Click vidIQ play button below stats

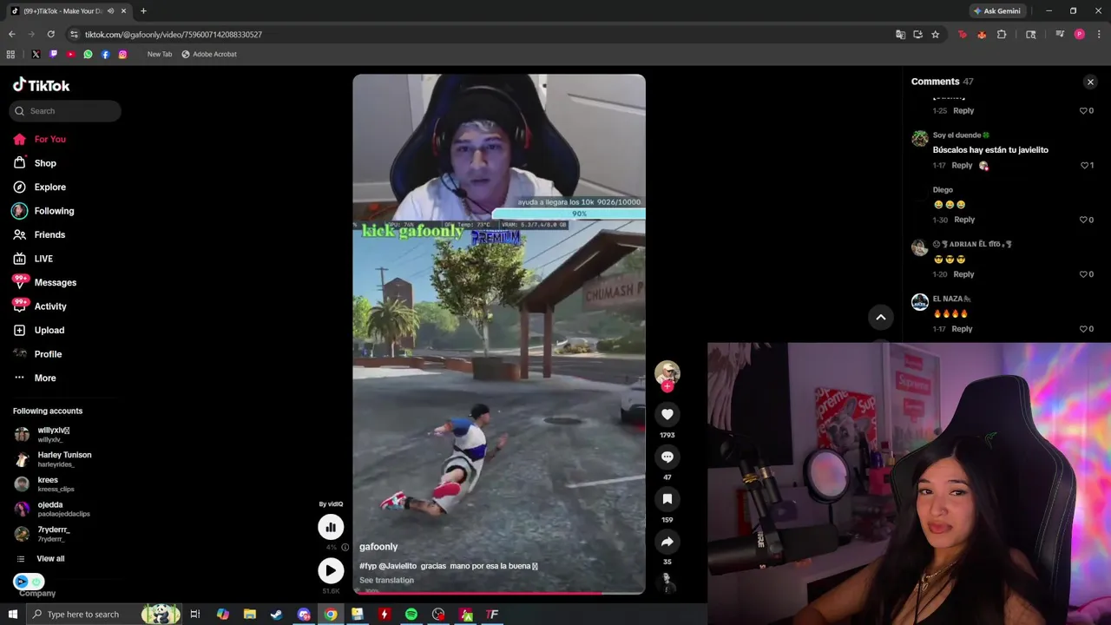tap(331, 570)
